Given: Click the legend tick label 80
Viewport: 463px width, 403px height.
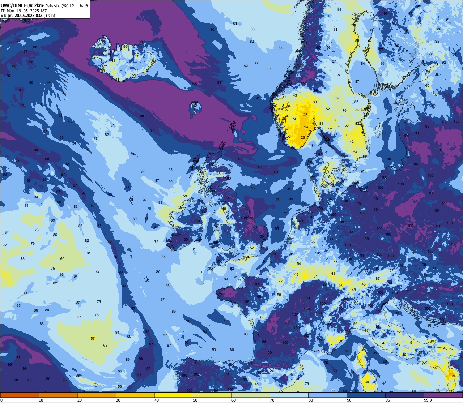Looking at the screenshot, I should (x=311, y=400).
